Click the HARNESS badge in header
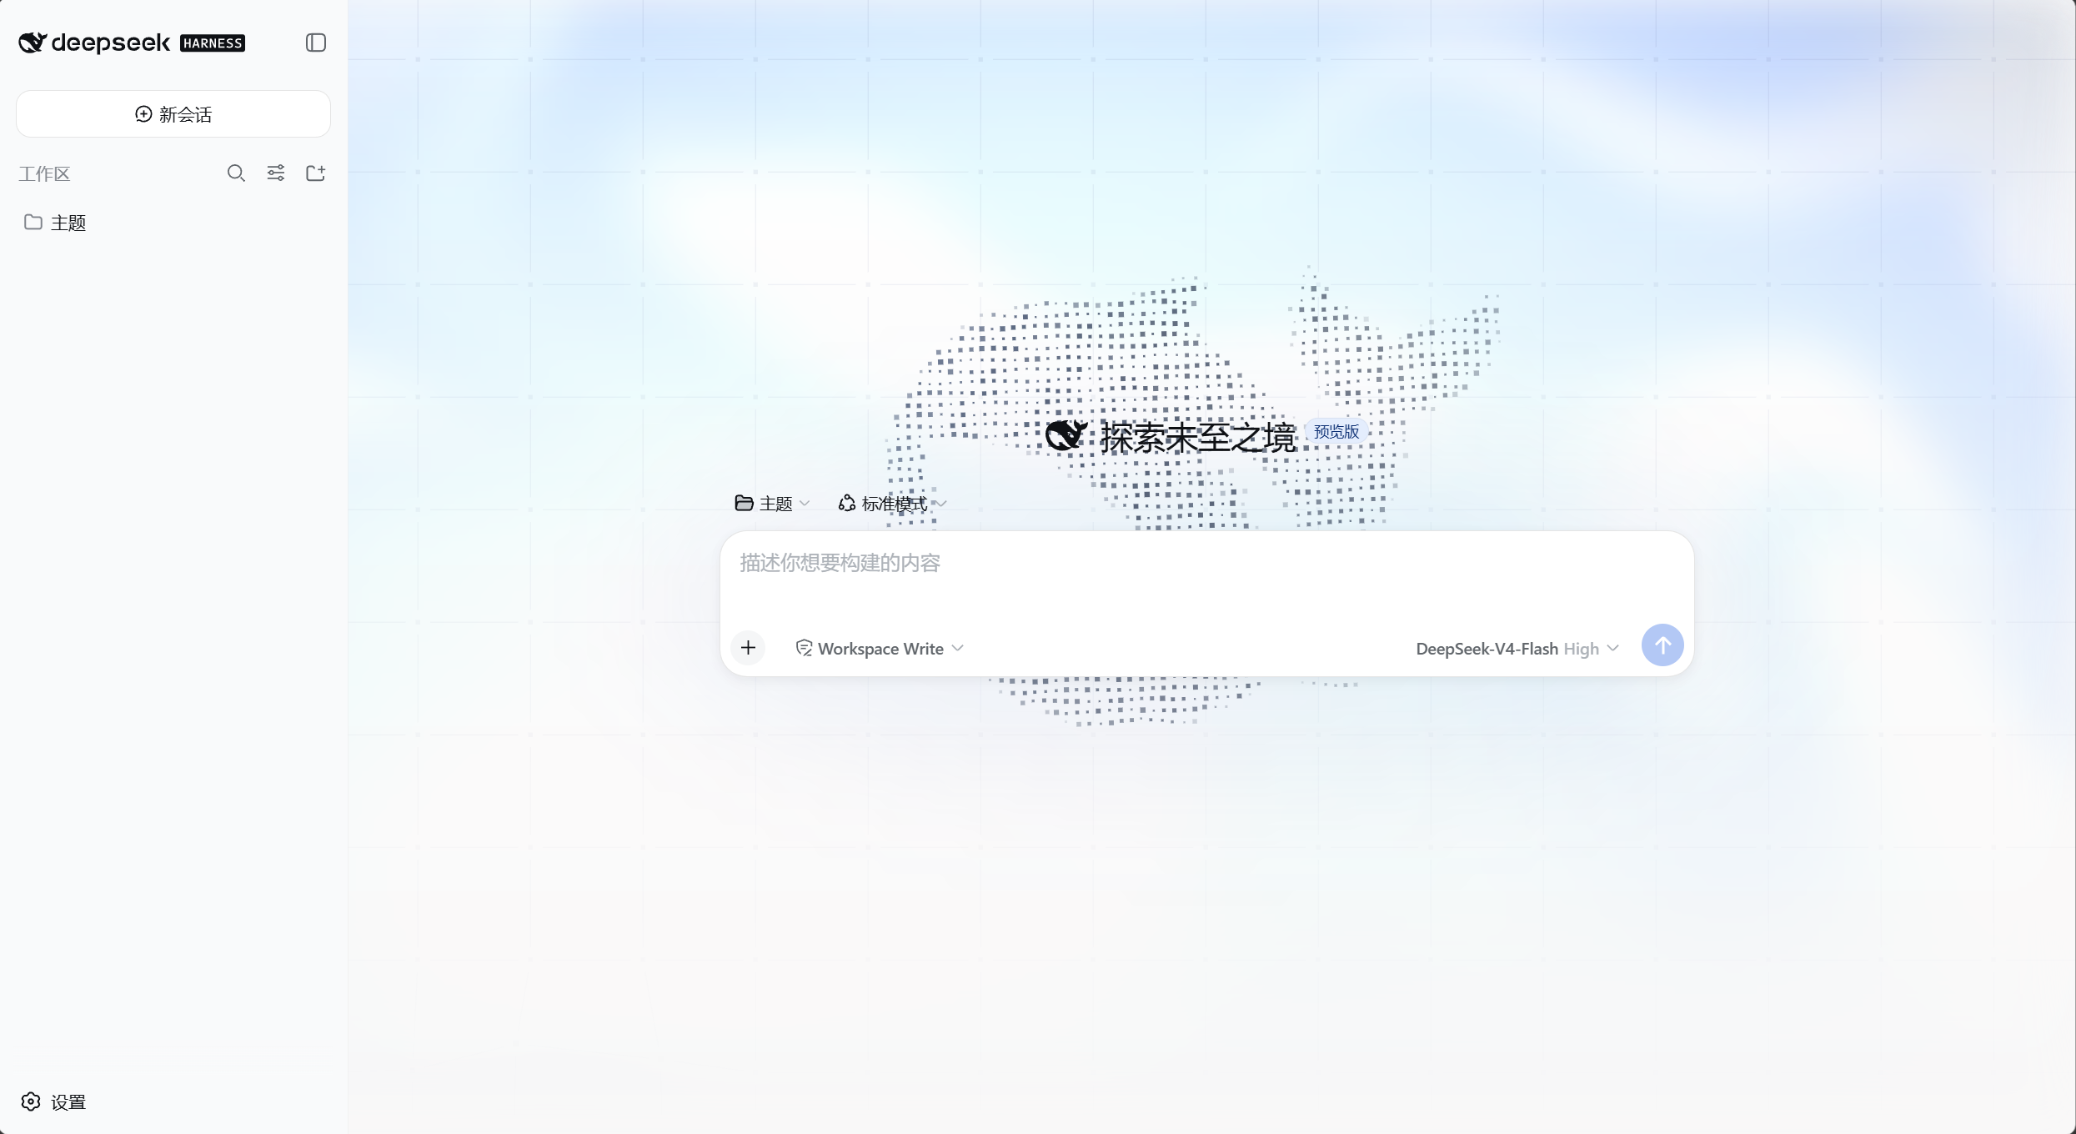Screen dimensions: 2076x1134 (x=213, y=43)
